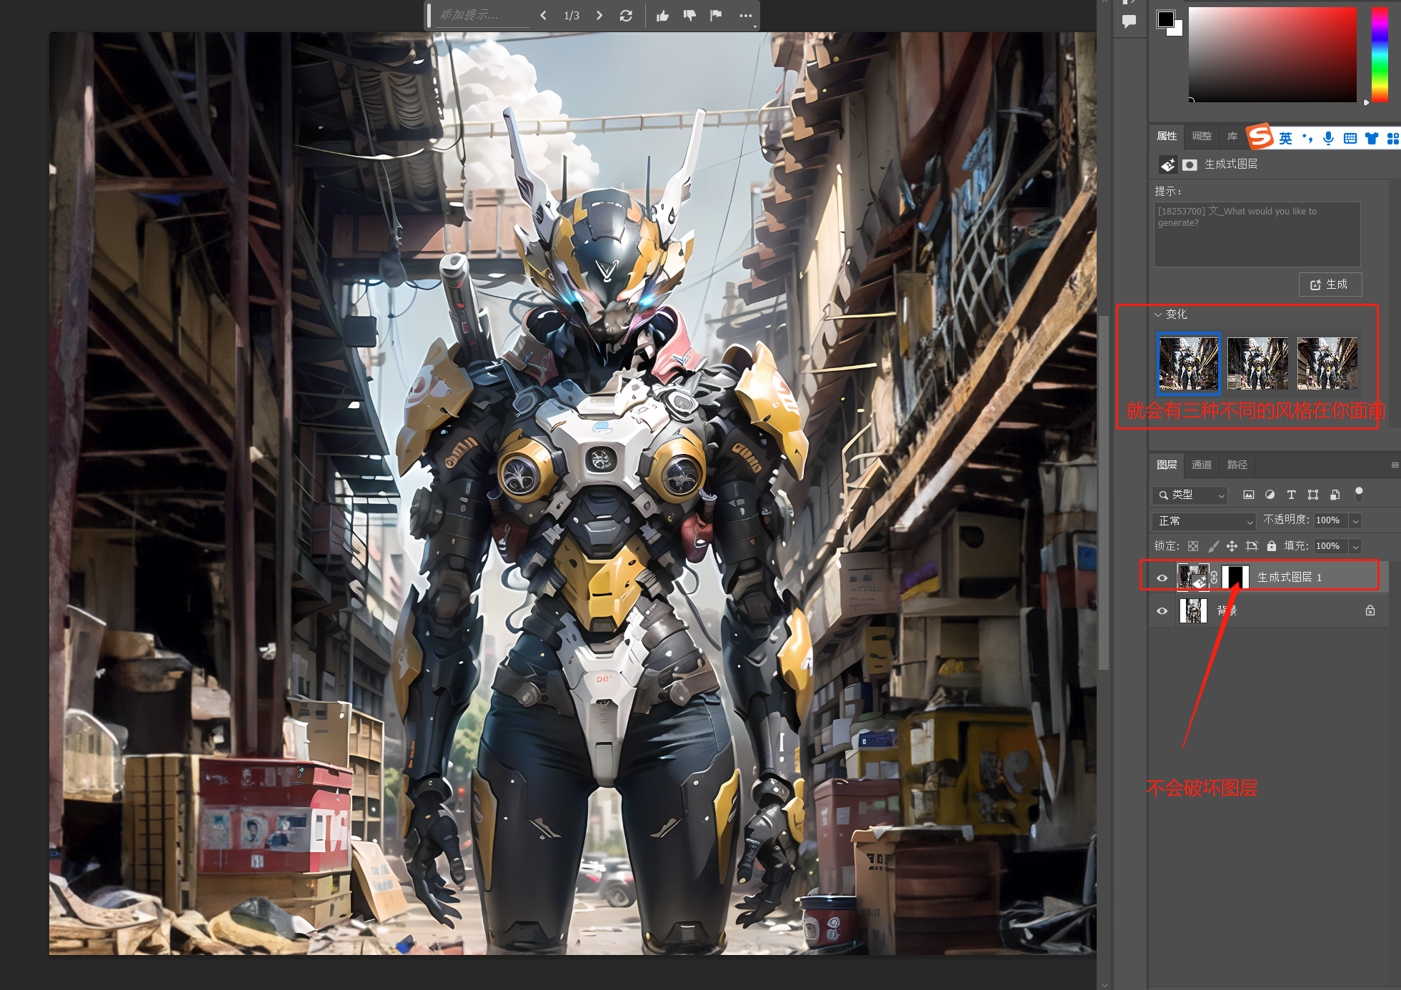Open the 正常 blend mode dropdown

coord(1204,520)
